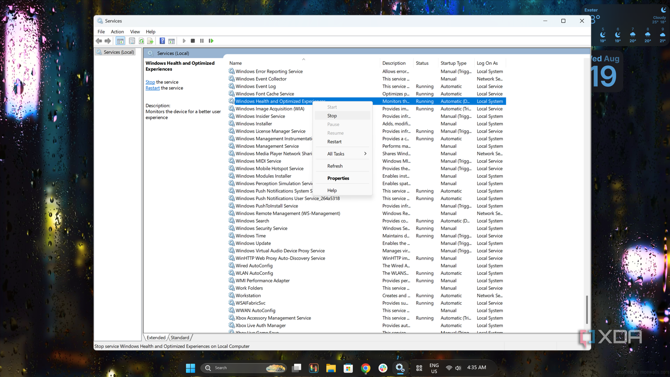Select the Windows Event Log service

pos(367,87)
